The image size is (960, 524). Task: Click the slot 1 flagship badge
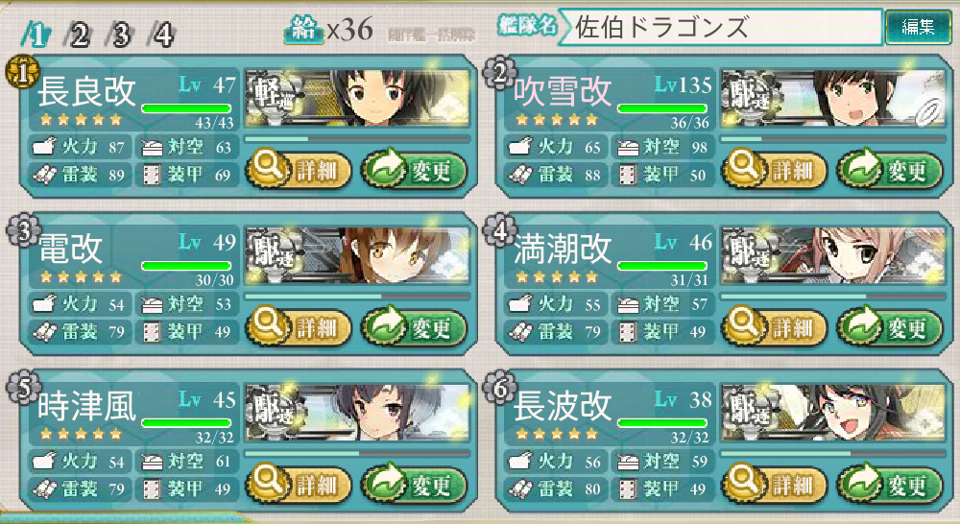tap(22, 72)
